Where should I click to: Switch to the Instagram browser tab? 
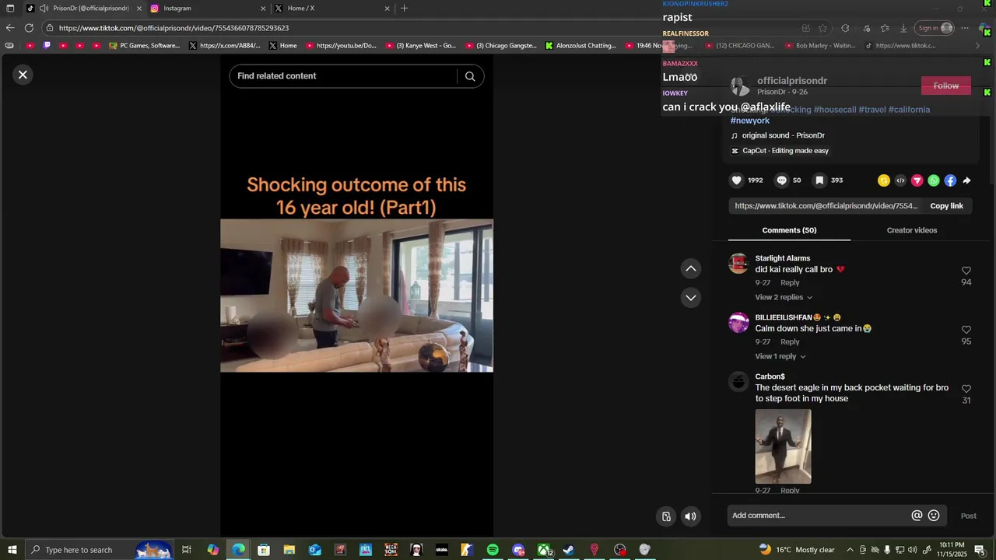(207, 9)
